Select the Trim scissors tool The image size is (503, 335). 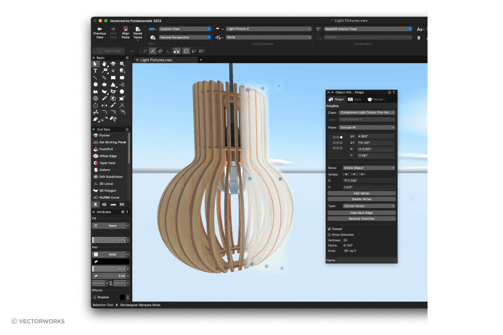pos(96,112)
